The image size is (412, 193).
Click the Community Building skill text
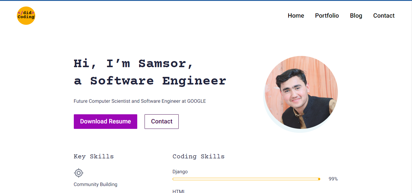tap(95, 184)
